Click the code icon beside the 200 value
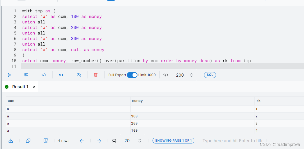304x149 pixels. 165,75
